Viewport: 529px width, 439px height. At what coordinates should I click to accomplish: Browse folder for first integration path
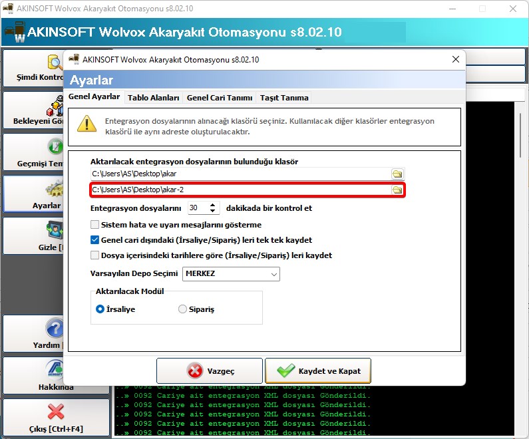(397, 174)
